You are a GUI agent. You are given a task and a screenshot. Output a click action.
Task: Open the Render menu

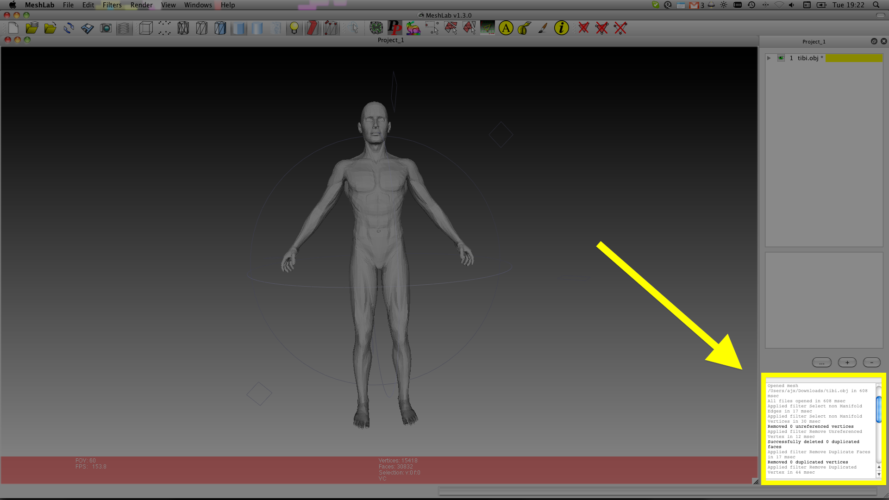141,5
